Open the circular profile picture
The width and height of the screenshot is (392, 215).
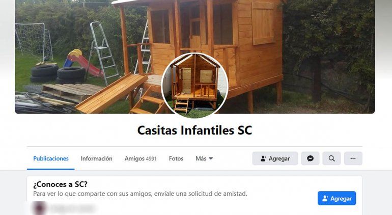(x=195, y=86)
